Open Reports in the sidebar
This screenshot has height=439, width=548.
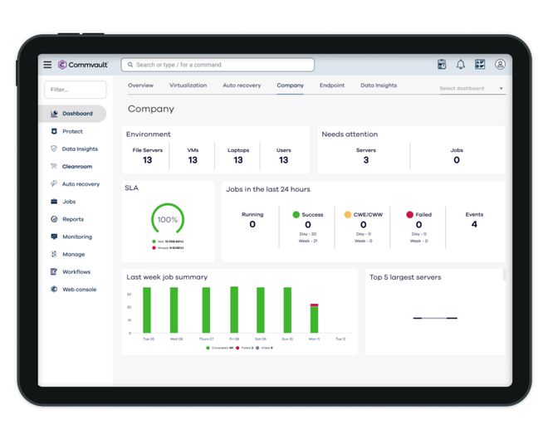(x=73, y=219)
